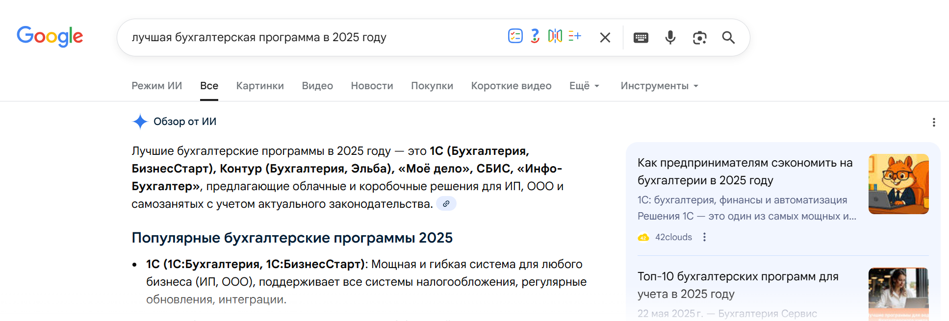The width and height of the screenshot is (949, 321).
Task: Open the 42clouds result's three-dot menu
Action: (704, 237)
